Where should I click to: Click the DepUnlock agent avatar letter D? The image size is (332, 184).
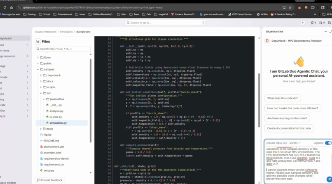[267, 41]
